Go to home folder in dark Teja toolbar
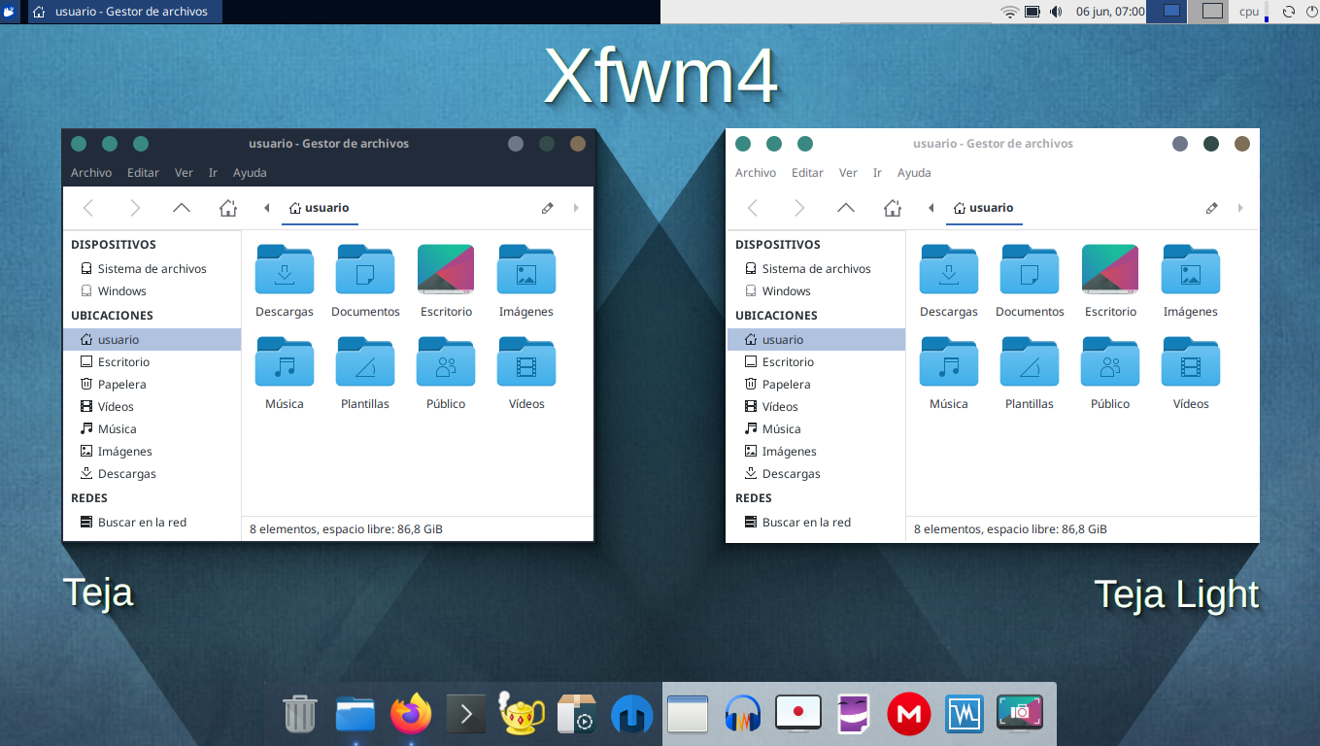Viewport: 1320px width, 746px height. click(228, 208)
